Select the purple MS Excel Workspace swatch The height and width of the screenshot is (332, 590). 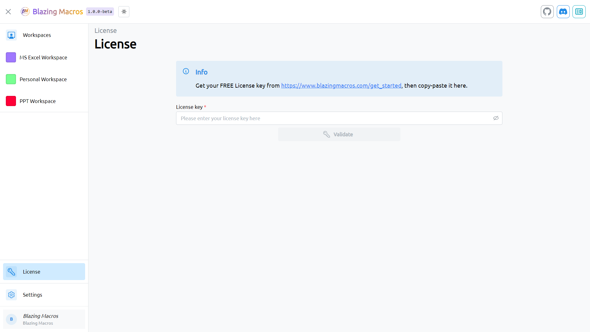11,57
